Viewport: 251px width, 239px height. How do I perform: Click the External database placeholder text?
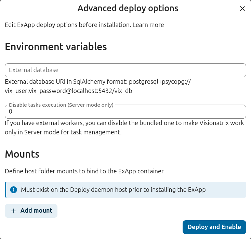pyautogui.click(x=34, y=70)
